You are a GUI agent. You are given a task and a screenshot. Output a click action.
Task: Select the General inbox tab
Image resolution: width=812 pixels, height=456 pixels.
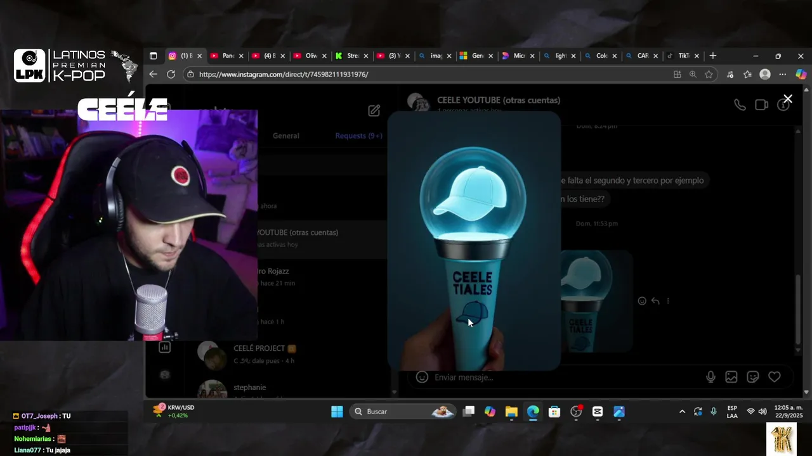285,136
